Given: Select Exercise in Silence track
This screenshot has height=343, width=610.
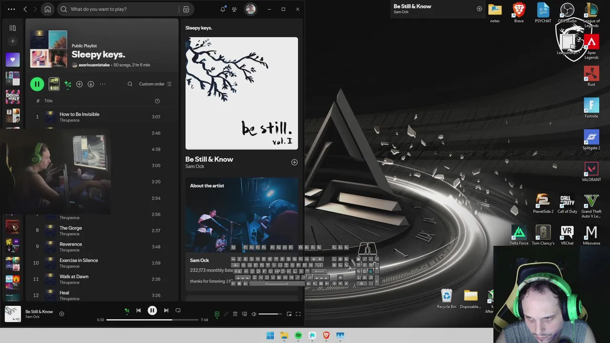Looking at the screenshot, I should (102, 263).
